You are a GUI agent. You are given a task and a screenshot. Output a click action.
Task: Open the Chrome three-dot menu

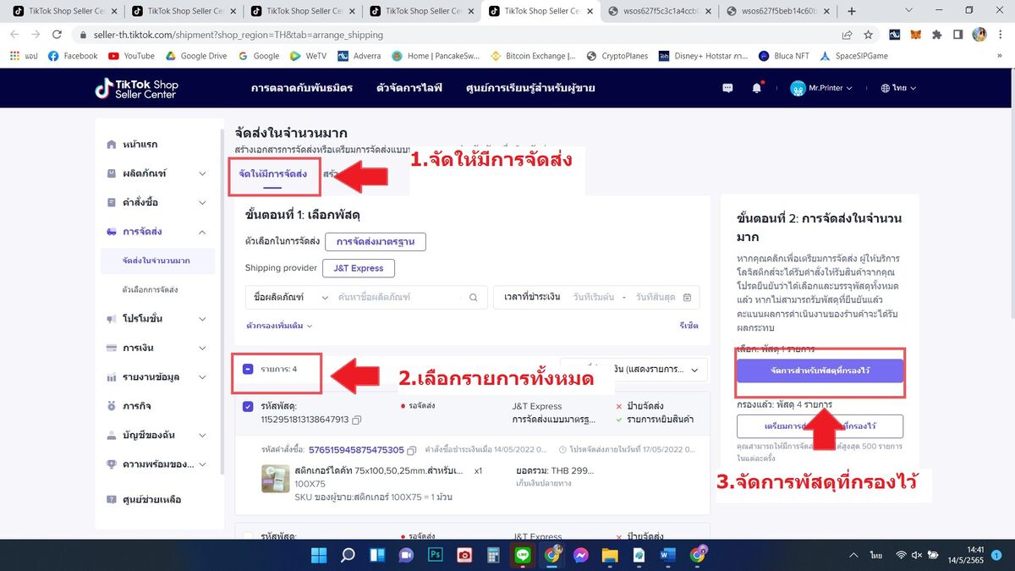click(x=999, y=35)
